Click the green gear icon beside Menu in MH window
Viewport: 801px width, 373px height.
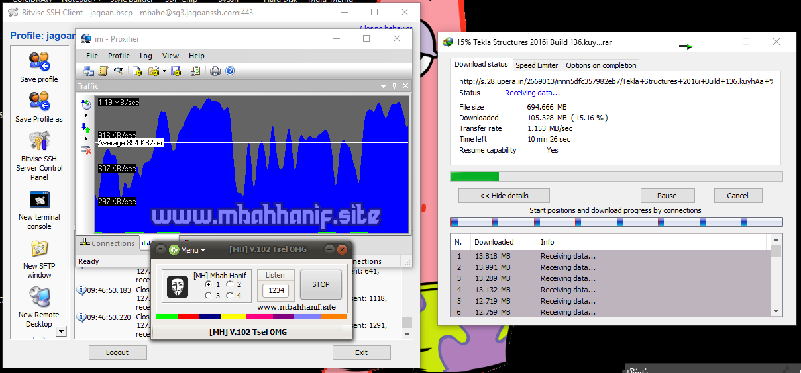pos(174,249)
